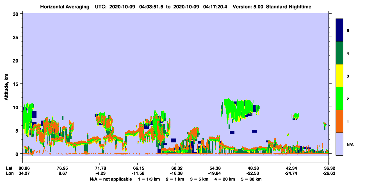Screen dimensions: 365x187
Task: Click longitude value -26.63
Action: (x=328, y=174)
